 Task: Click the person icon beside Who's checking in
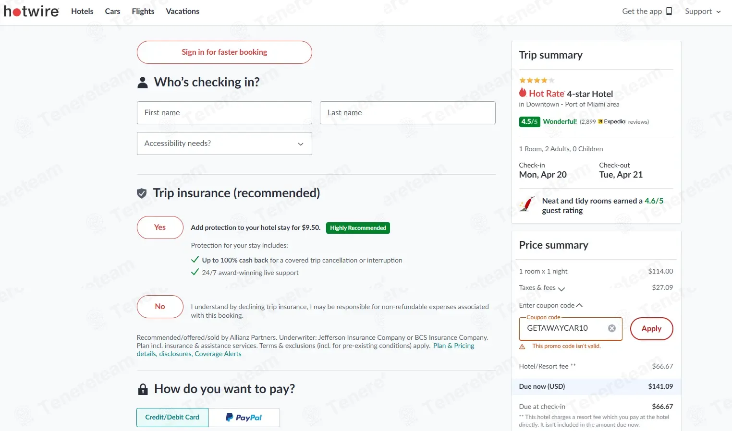click(x=143, y=83)
